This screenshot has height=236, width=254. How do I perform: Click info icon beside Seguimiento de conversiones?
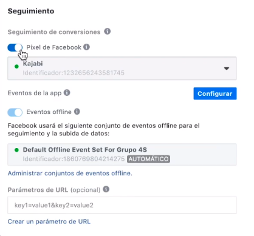point(108,32)
